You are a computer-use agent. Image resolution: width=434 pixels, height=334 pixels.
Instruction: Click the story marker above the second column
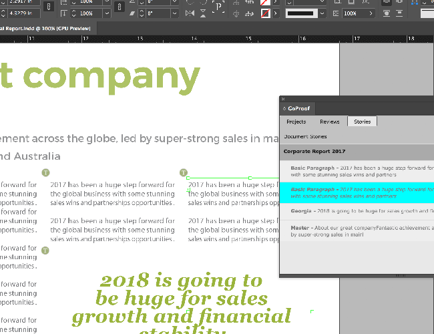(45, 172)
